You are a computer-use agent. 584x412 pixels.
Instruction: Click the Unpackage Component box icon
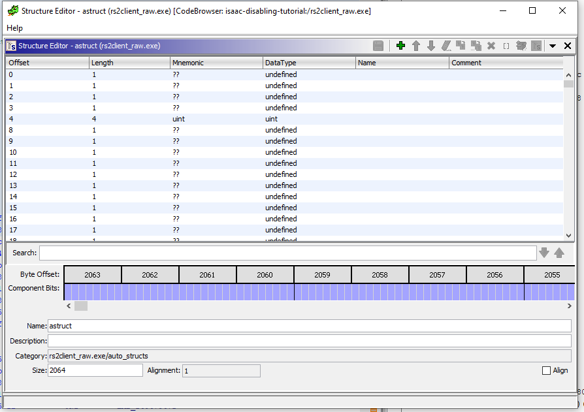[x=521, y=46]
